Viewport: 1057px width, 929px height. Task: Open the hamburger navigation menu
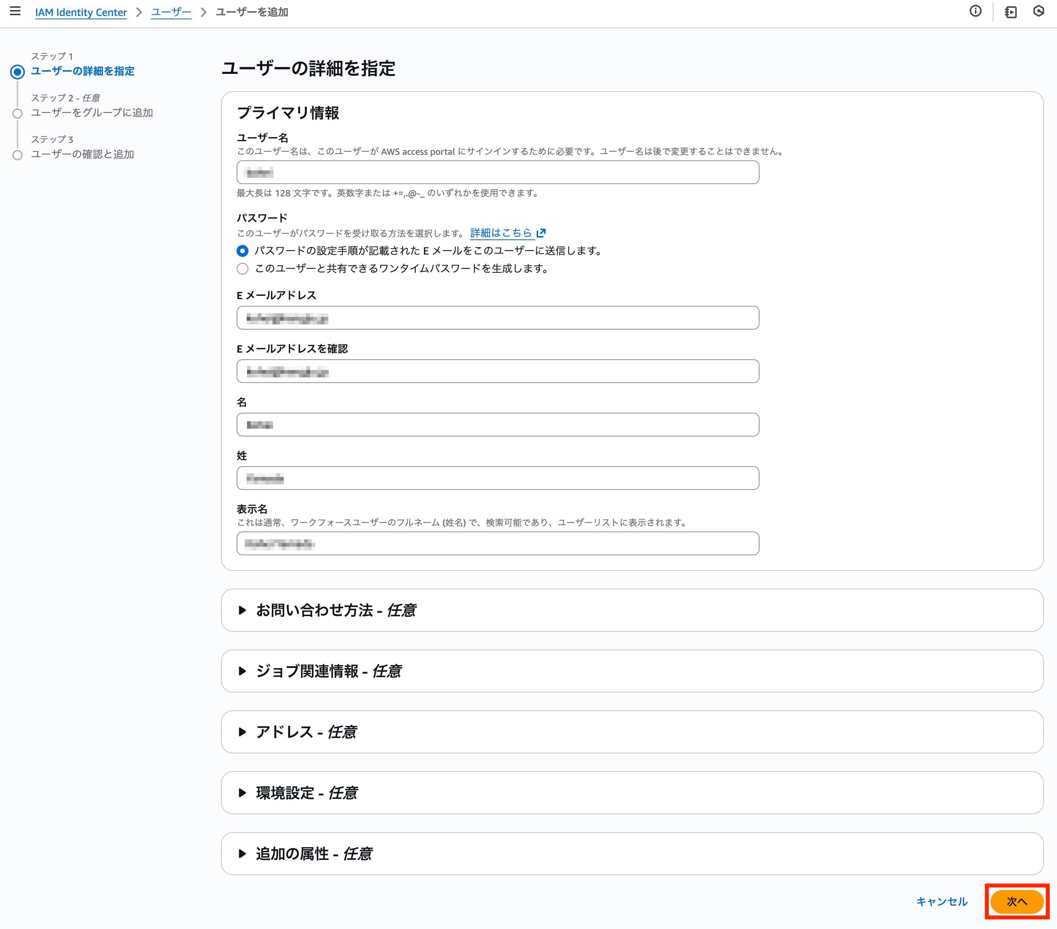click(x=15, y=12)
